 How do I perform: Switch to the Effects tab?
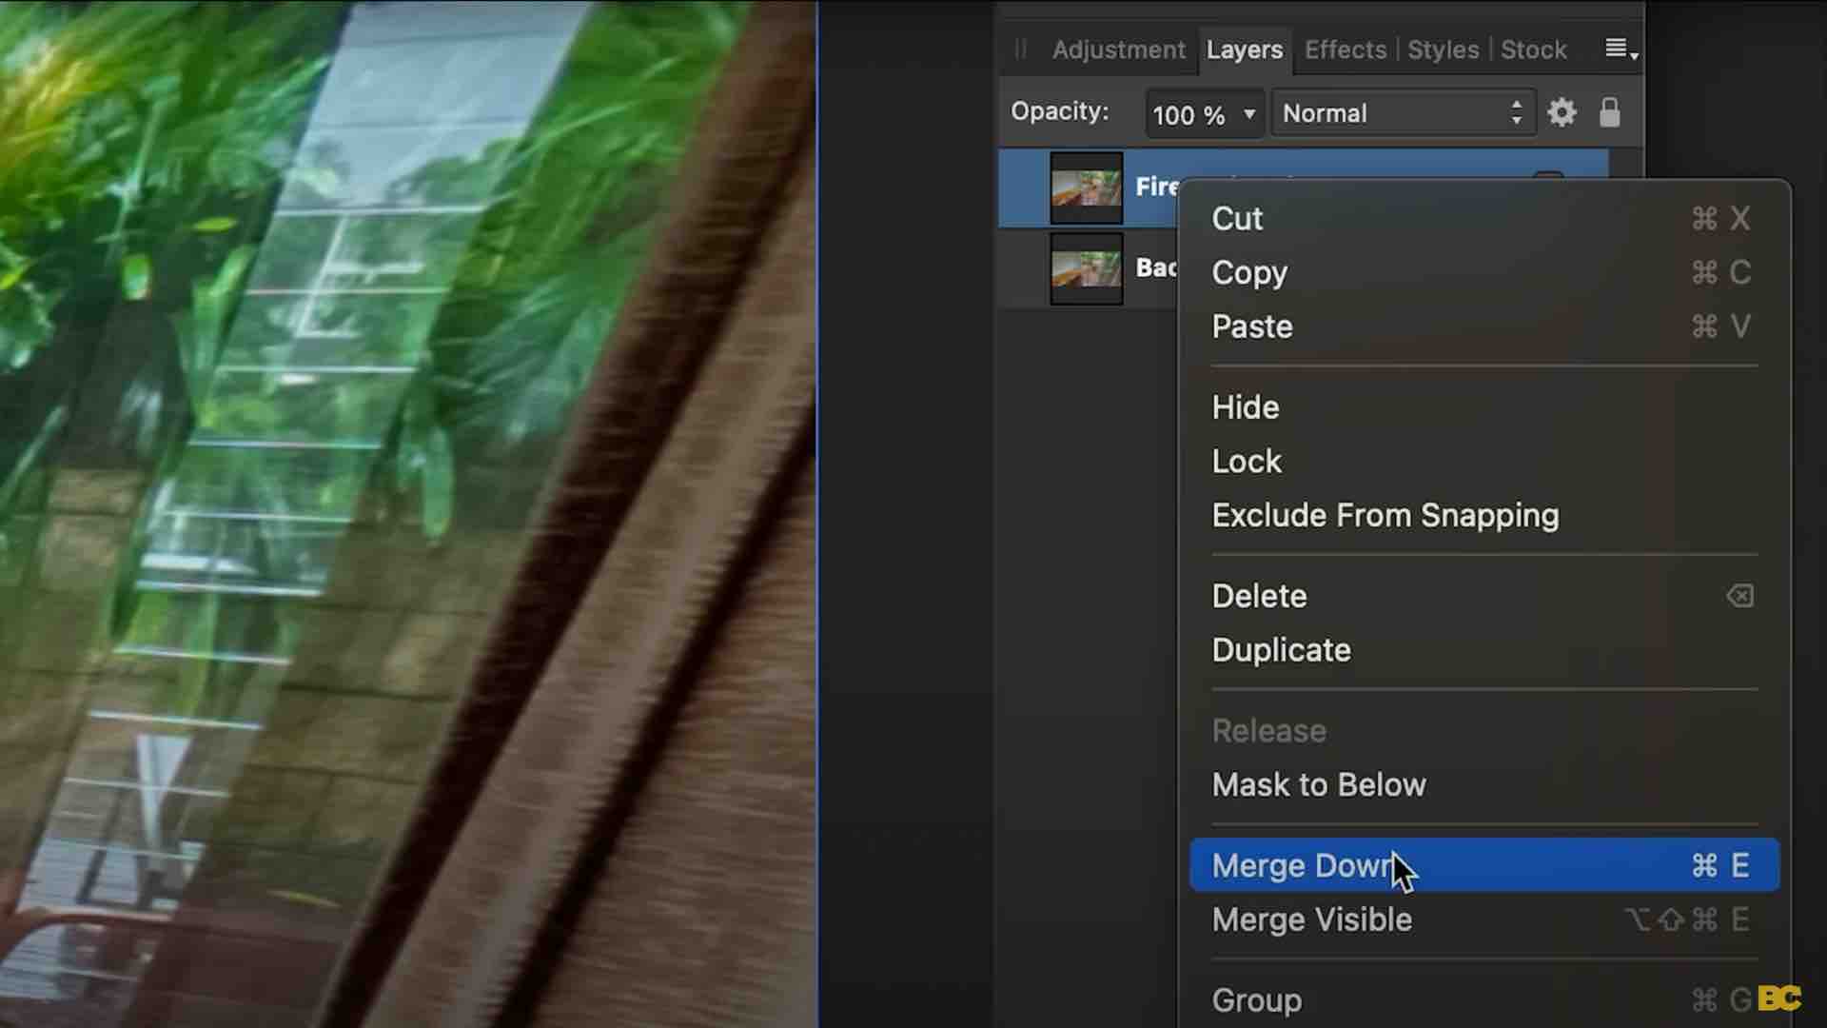[x=1345, y=49]
